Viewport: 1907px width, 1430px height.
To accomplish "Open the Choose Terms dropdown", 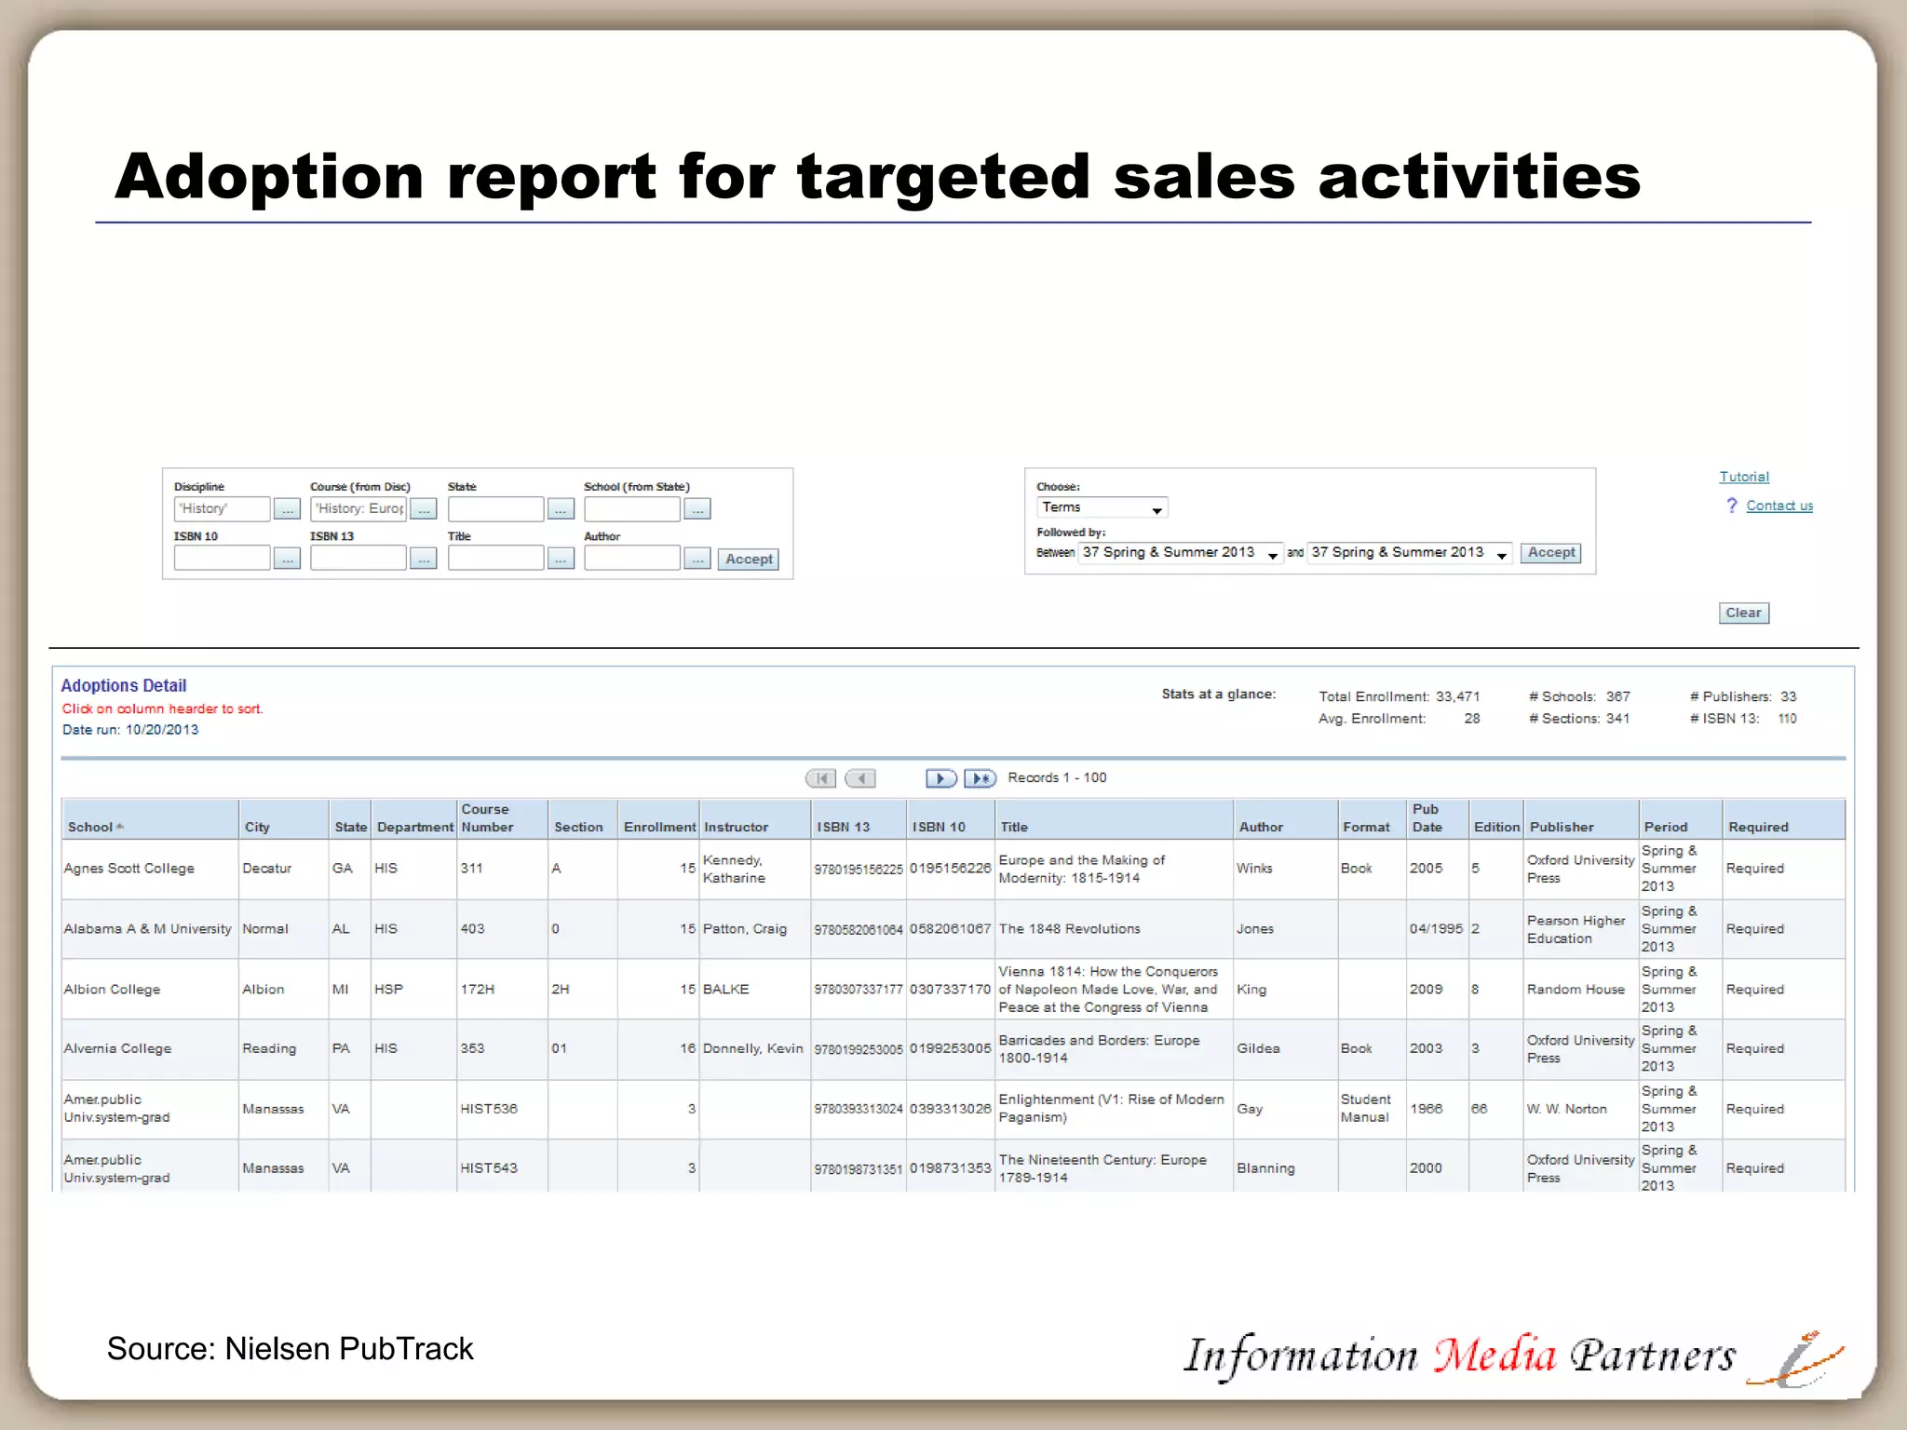I will (1102, 507).
